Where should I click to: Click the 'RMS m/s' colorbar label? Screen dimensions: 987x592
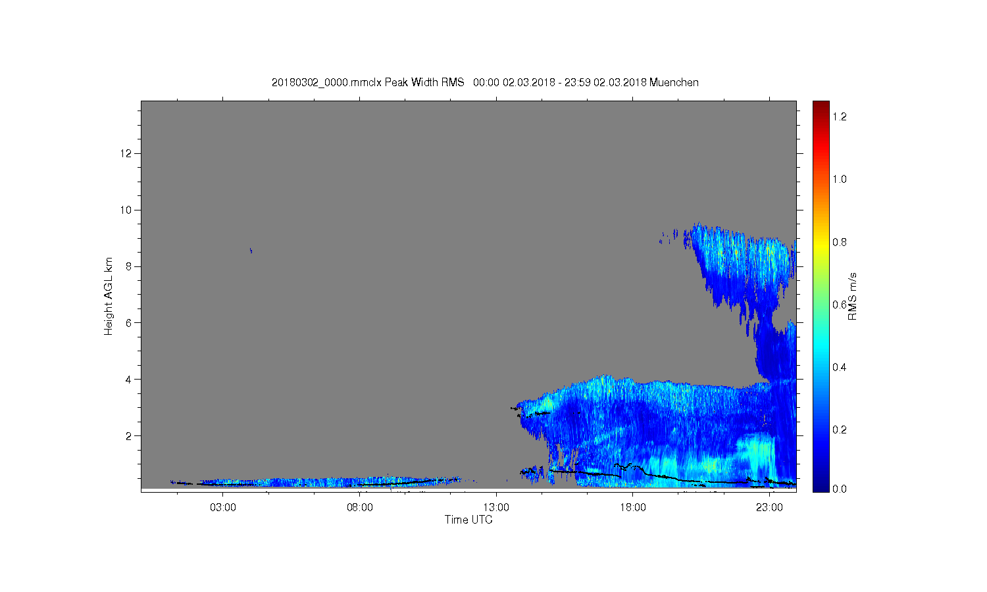pos(853,296)
